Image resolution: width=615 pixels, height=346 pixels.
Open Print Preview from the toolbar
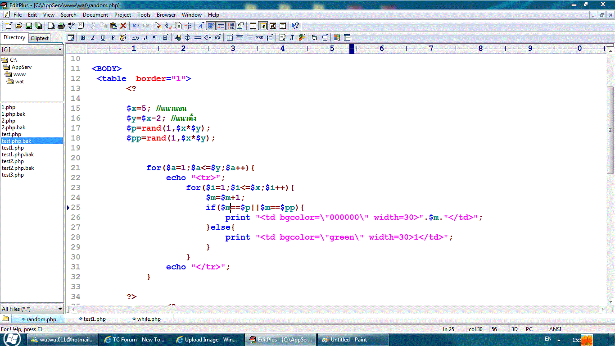pos(51,26)
